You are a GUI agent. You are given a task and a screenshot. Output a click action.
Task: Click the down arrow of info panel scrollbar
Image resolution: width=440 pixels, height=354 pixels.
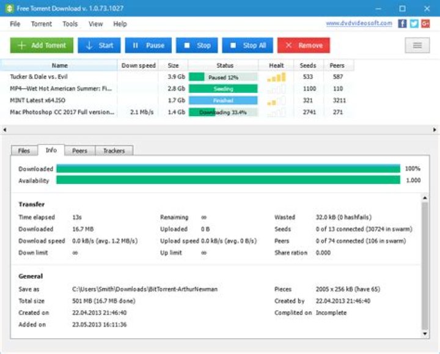pos(425,334)
